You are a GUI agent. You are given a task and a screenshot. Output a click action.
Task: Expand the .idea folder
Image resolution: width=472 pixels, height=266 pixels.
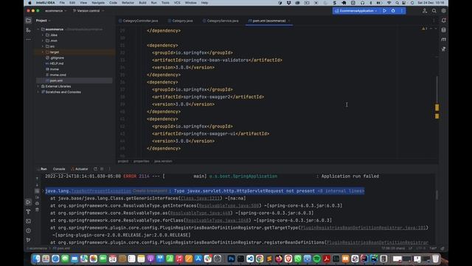[x=43, y=35]
